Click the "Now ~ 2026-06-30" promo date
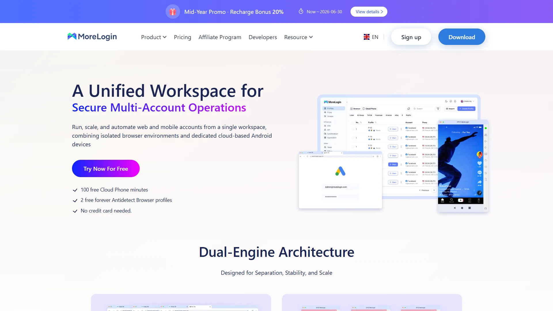 click(324, 12)
